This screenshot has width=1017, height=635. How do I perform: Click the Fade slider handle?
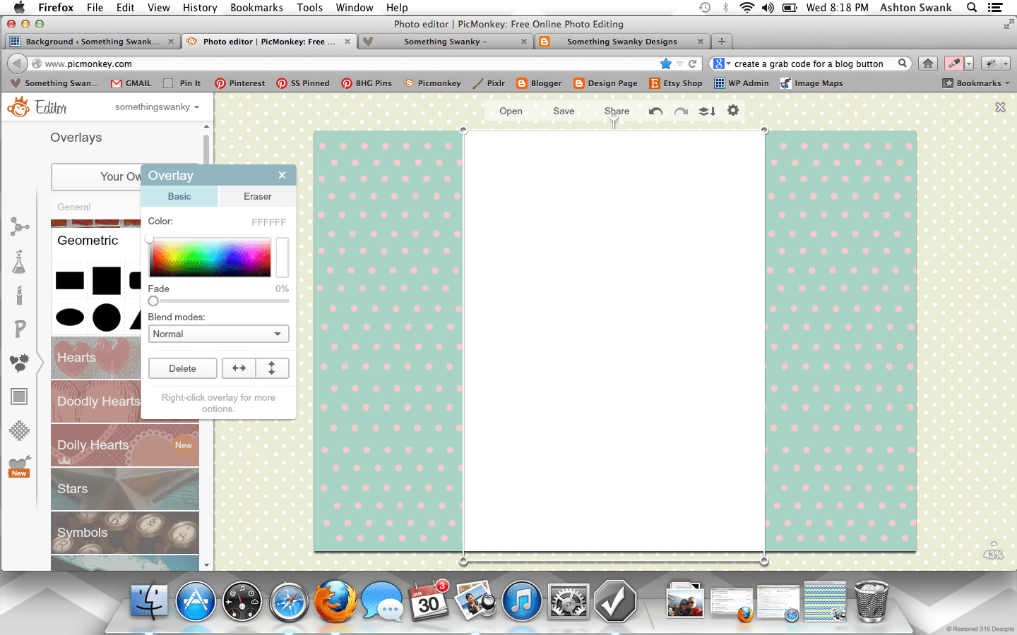(x=153, y=301)
